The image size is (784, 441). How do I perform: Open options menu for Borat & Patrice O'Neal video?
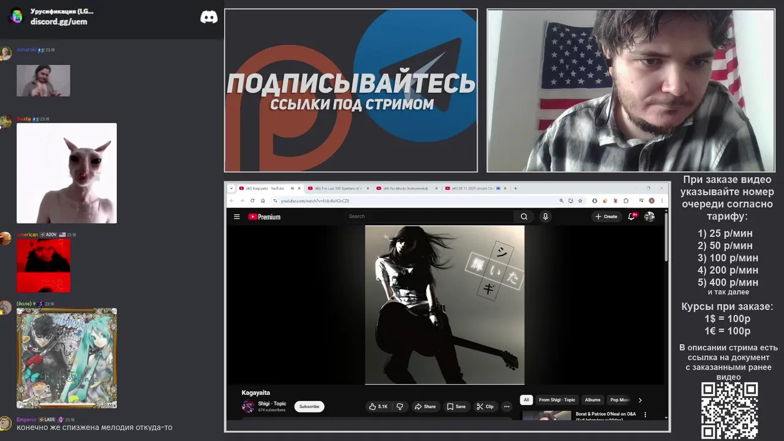pos(645,415)
